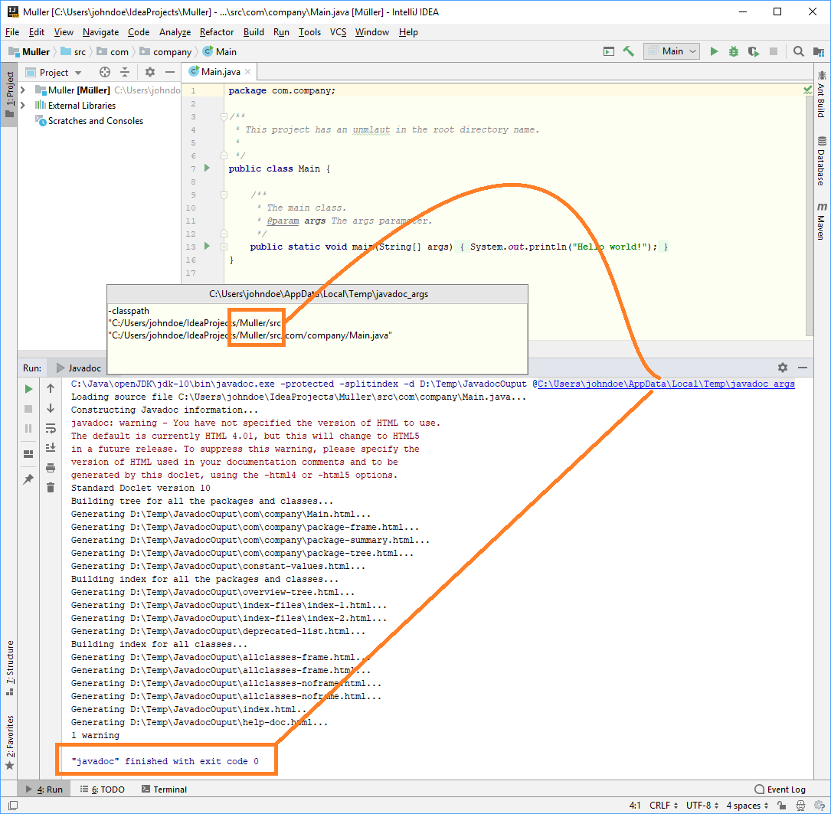
Task: Open the Maven tool window
Action: 822,208
